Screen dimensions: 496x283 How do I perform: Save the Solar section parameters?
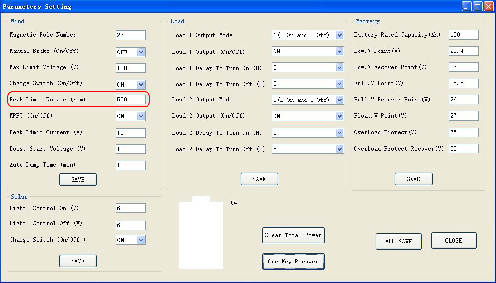pos(78,261)
